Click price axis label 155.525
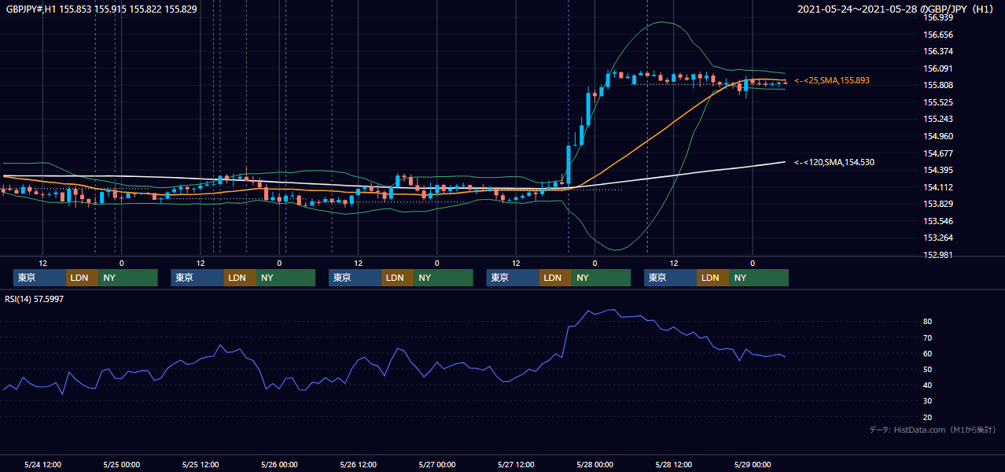Screen dimensions: 1005x472 938,102
